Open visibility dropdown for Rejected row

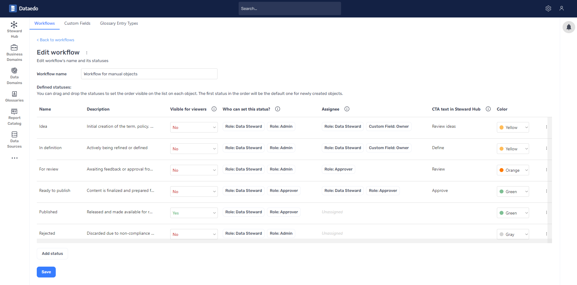coord(194,234)
